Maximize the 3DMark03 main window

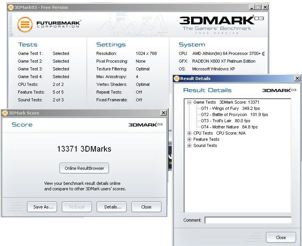(x=258, y=7)
